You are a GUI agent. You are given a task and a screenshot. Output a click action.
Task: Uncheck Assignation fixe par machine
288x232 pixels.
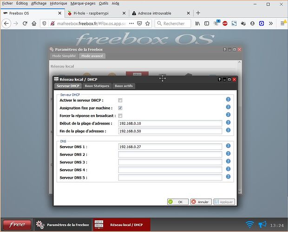coord(120,108)
